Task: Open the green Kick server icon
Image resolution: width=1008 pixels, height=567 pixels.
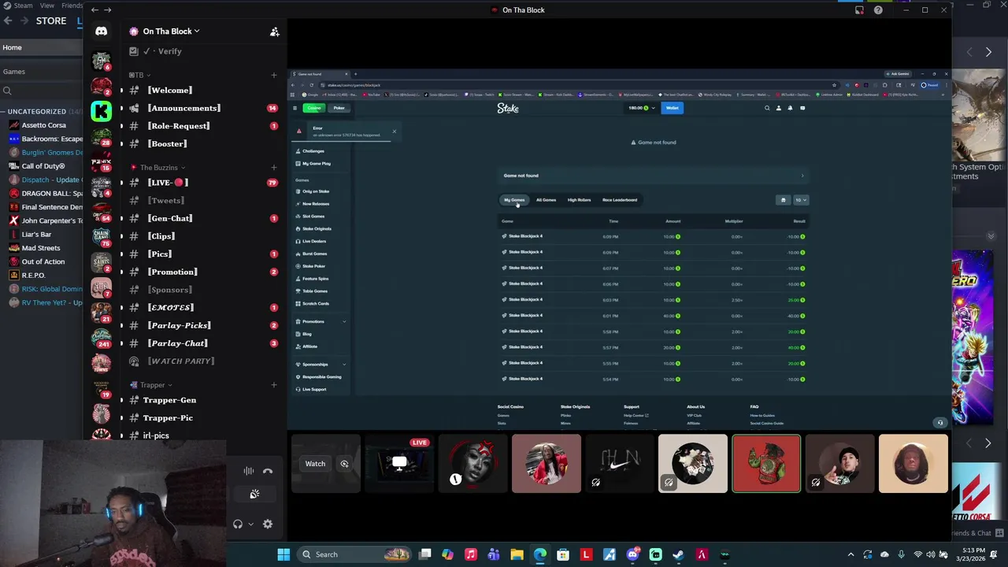Action: pos(101,111)
